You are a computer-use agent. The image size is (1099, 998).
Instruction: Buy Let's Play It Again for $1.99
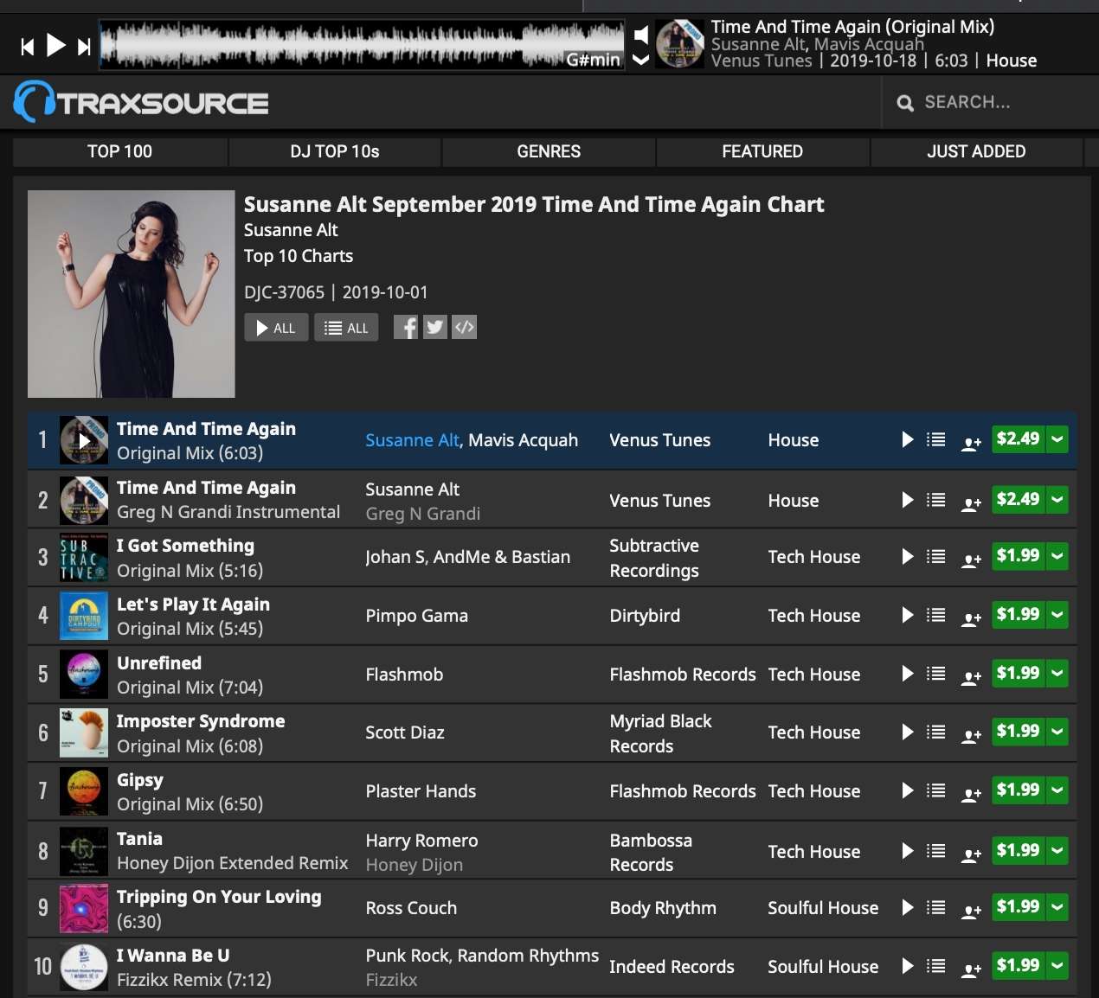coord(1018,615)
